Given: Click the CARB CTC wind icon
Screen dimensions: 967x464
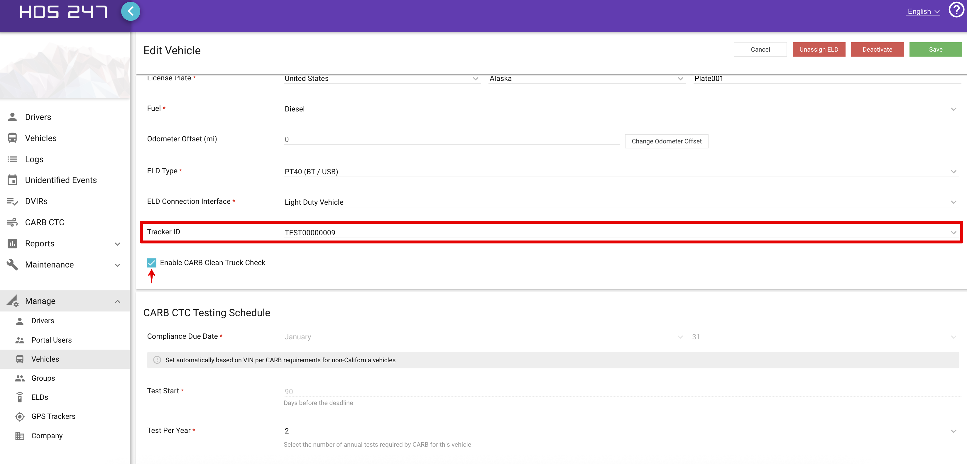Looking at the screenshot, I should tap(12, 222).
